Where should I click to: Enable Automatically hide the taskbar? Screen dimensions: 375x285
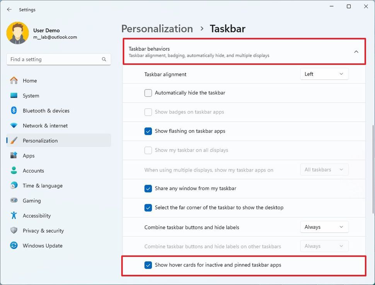(x=148, y=93)
